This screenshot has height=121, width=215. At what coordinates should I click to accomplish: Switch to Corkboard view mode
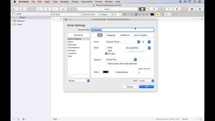point(148,9)
